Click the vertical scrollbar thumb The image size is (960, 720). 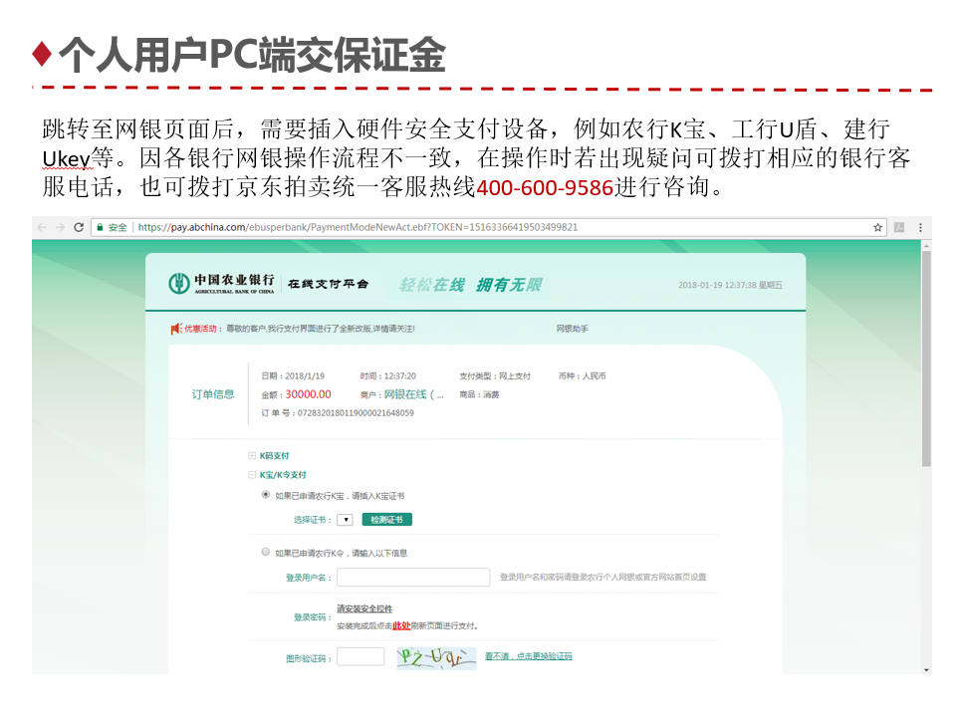(x=926, y=359)
